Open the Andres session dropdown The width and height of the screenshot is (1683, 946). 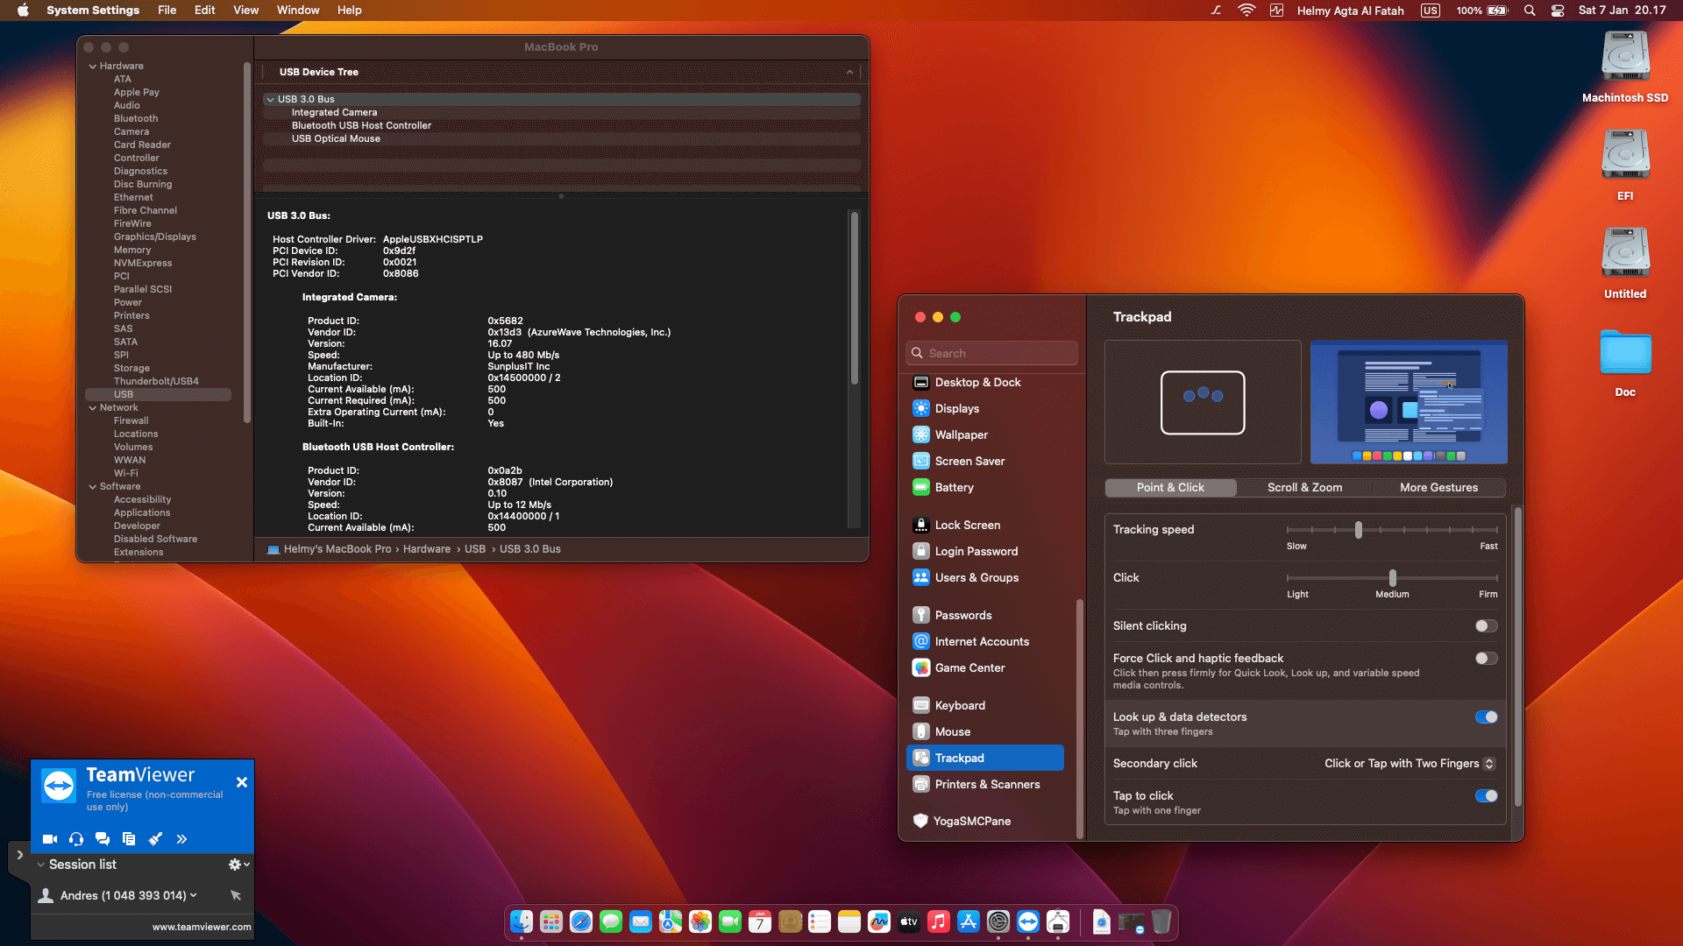click(x=194, y=895)
